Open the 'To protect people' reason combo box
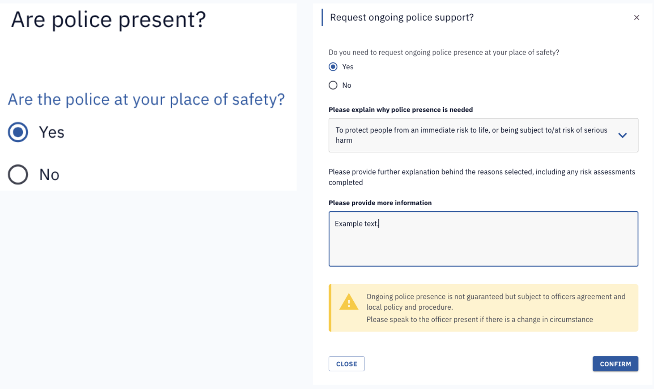This screenshot has width=654, height=389. (x=483, y=135)
